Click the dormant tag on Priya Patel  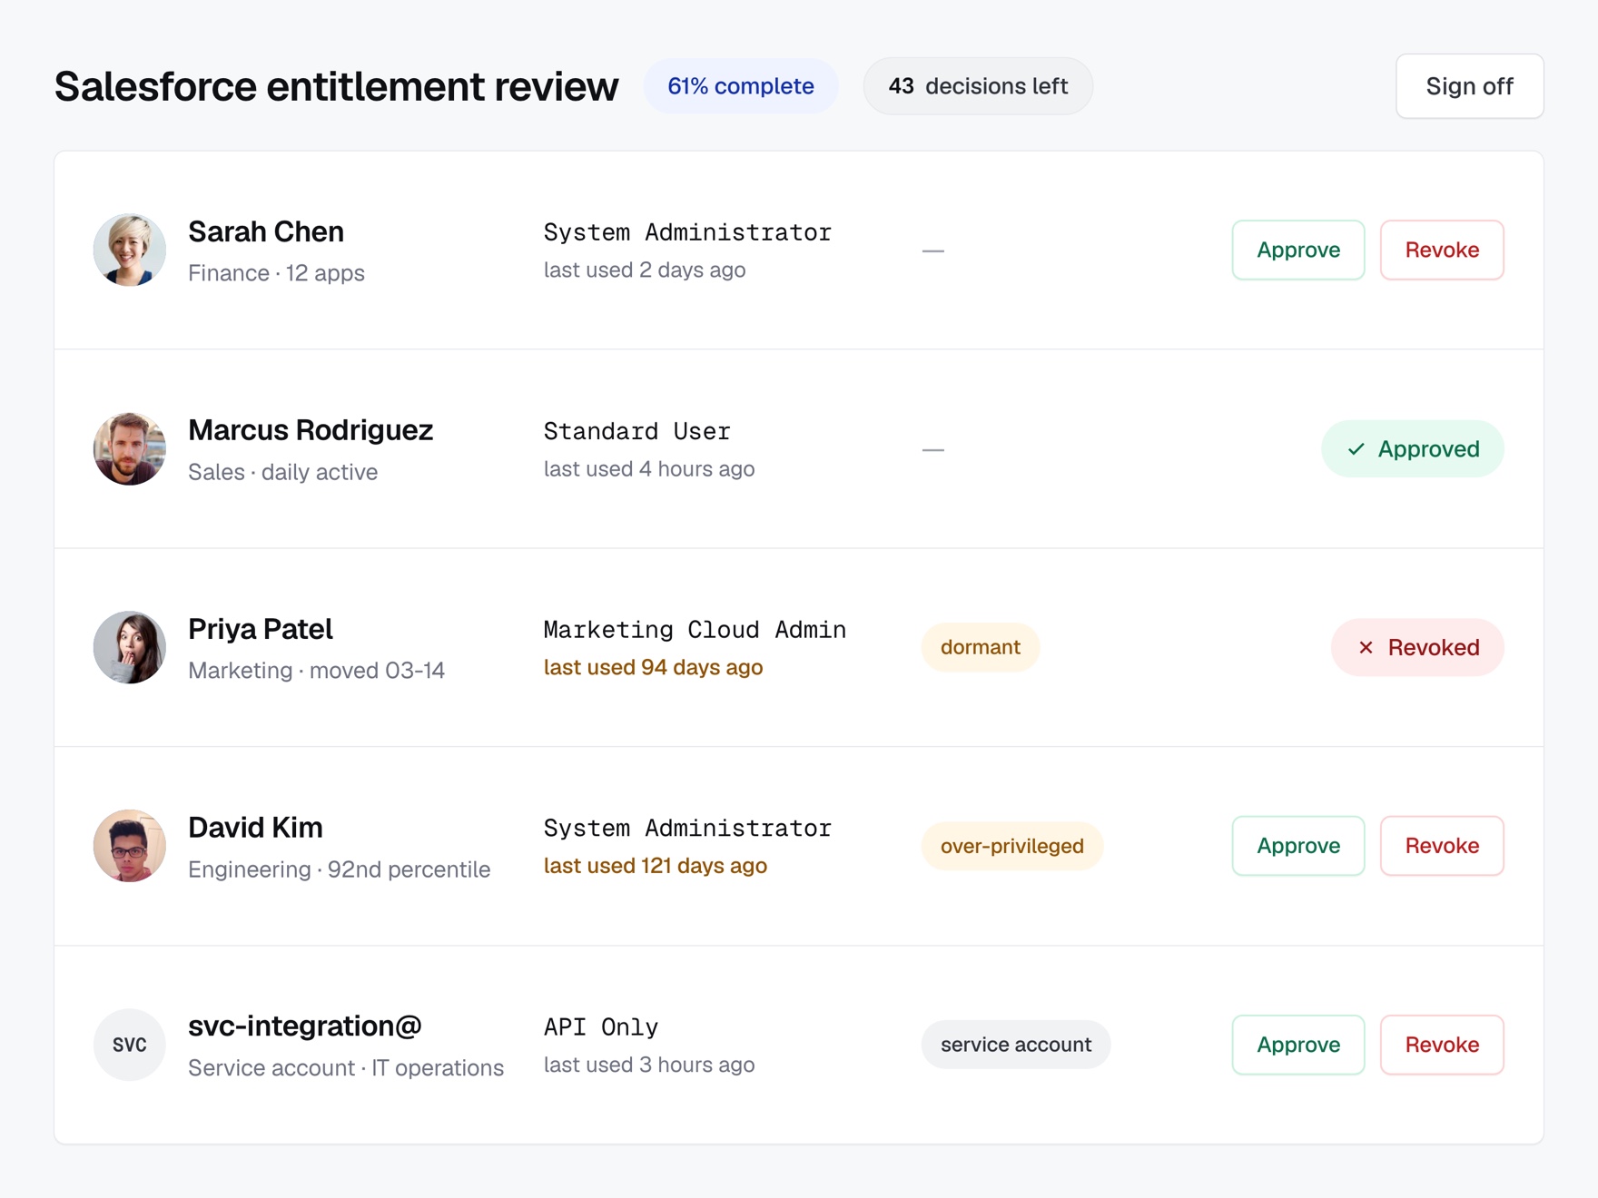pyautogui.click(x=981, y=647)
